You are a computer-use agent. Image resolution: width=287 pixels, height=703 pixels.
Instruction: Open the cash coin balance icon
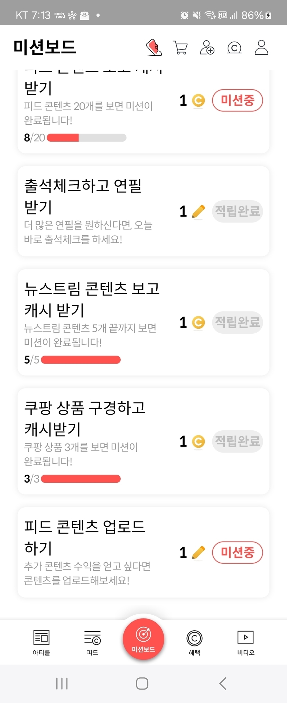click(x=234, y=47)
